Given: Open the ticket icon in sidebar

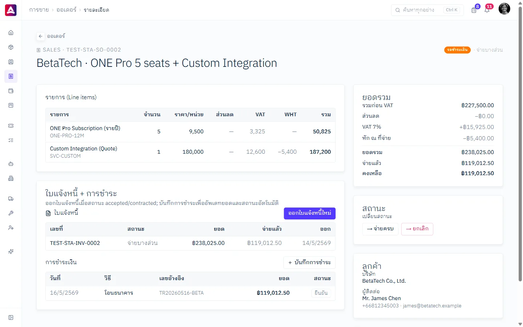Looking at the screenshot, I should tap(11, 126).
